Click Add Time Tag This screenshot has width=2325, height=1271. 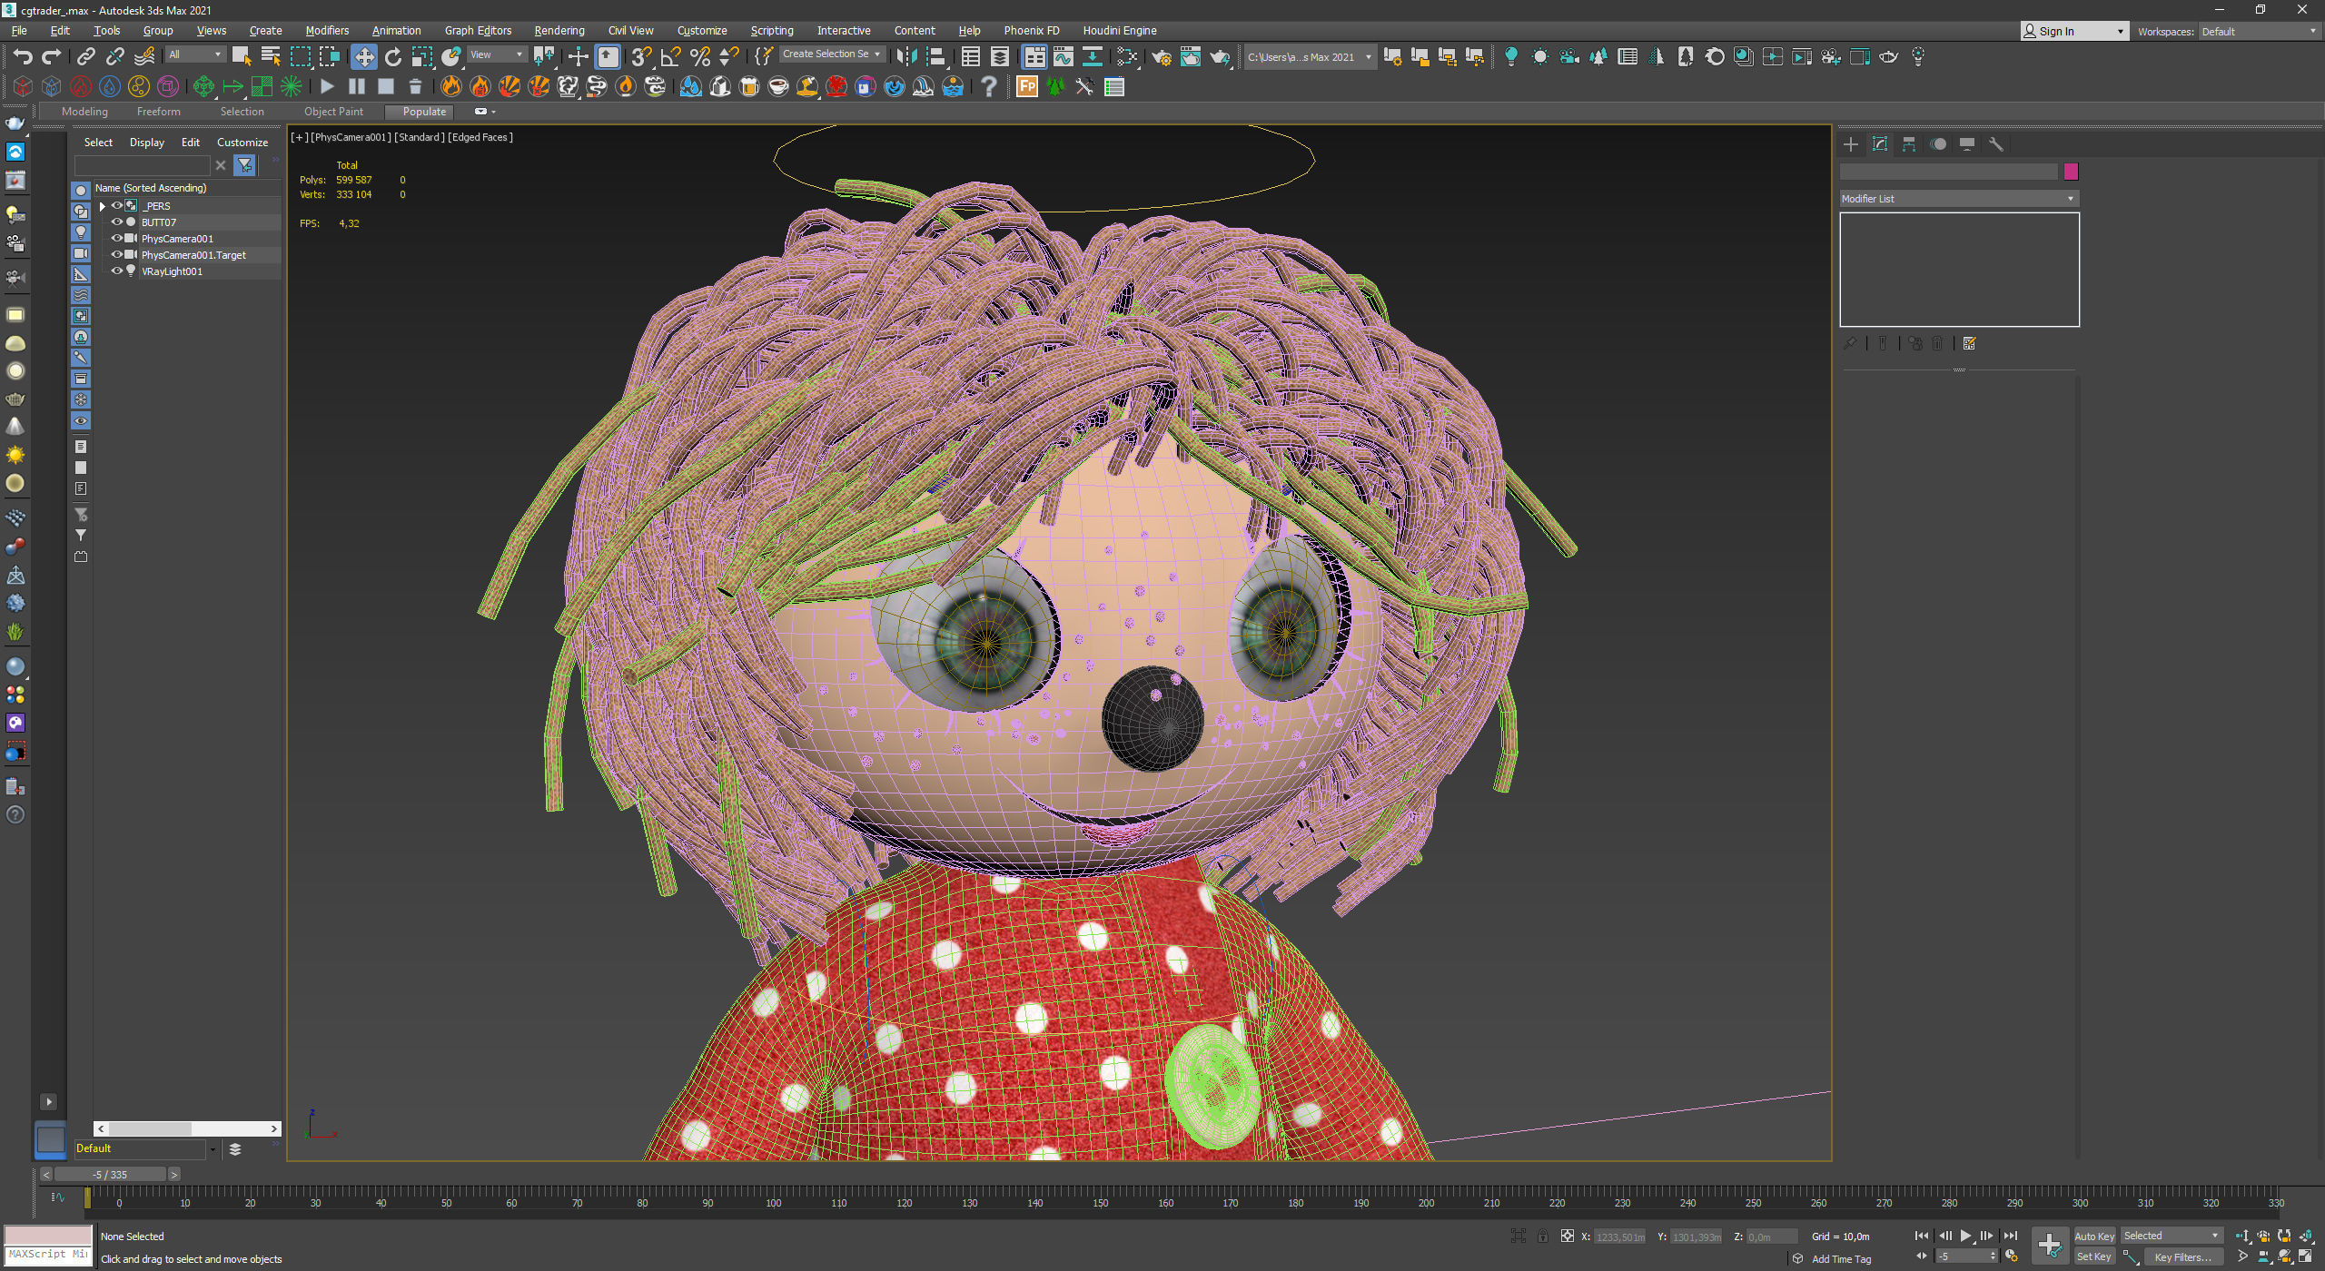(1841, 1259)
